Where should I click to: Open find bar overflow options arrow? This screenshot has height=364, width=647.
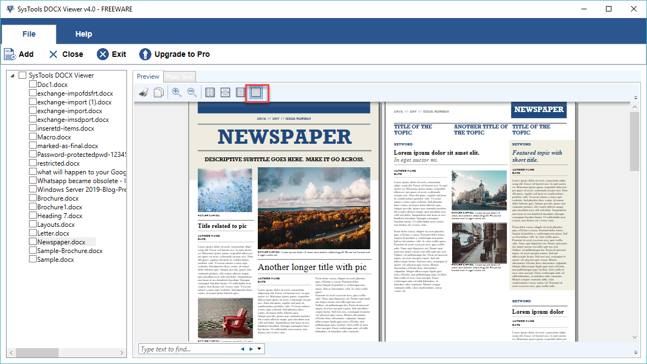click(636, 353)
